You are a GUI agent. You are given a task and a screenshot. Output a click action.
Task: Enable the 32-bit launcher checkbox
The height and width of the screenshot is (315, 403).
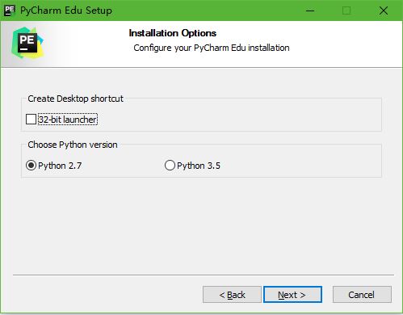pyautogui.click(x=31, y=119)
